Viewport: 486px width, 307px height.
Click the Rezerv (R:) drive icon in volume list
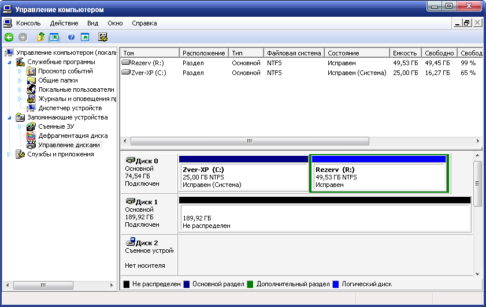point(127,62)
